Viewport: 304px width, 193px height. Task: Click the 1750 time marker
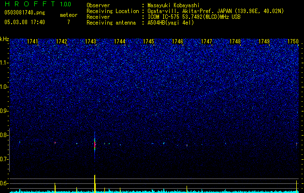point(293,41)
